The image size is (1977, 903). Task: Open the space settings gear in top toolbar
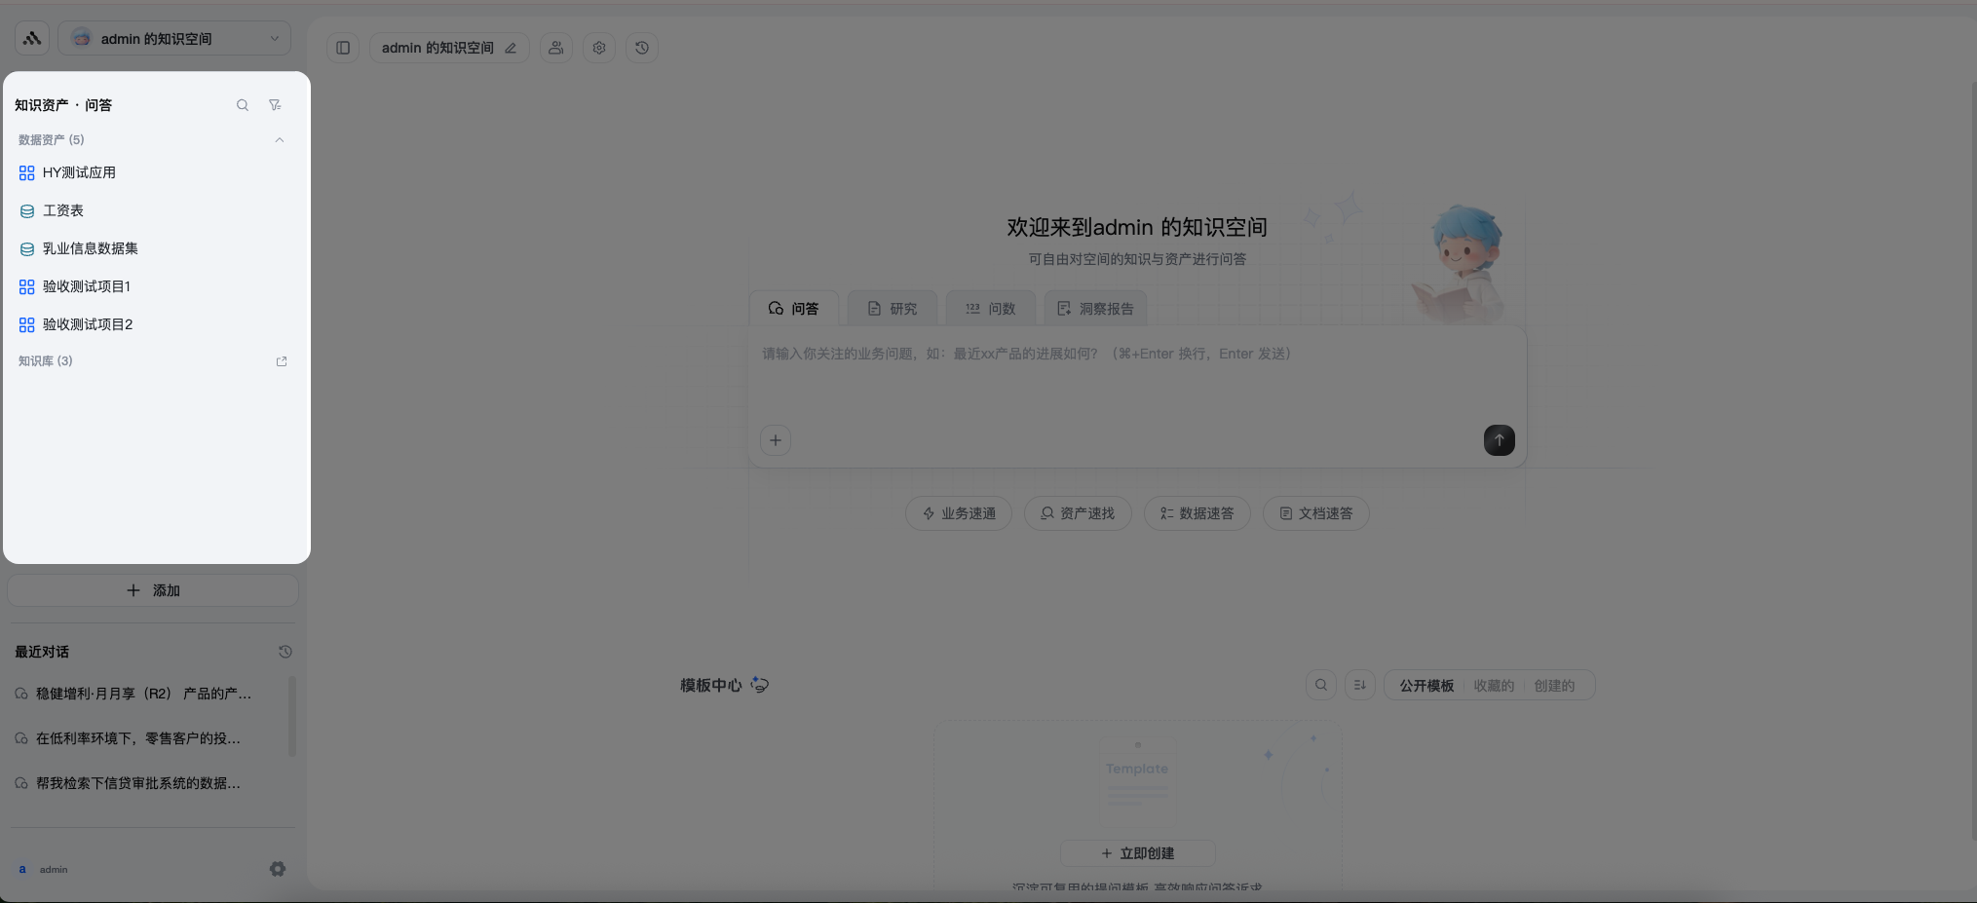point(599,48)
